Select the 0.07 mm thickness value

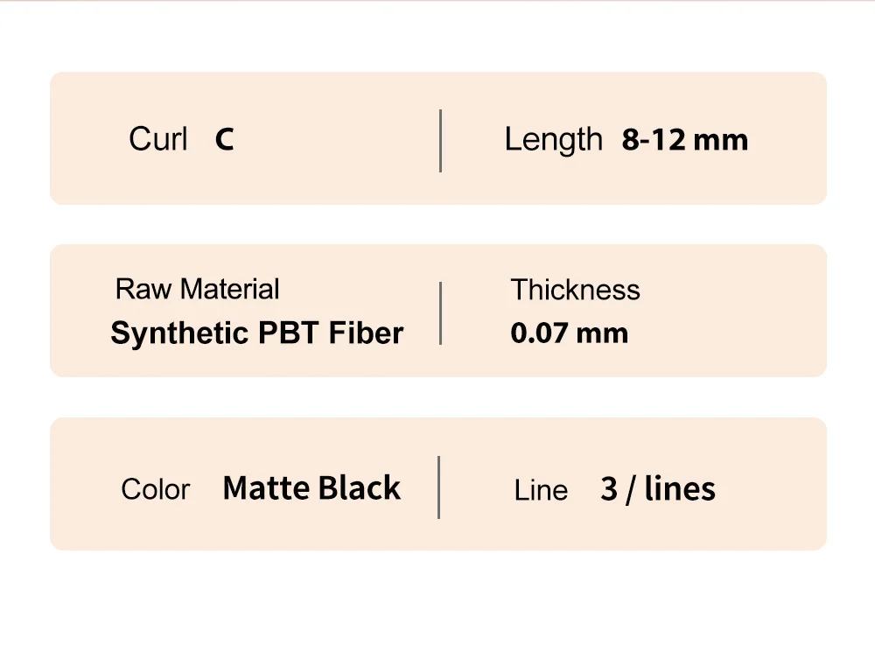tap(570, 333)
